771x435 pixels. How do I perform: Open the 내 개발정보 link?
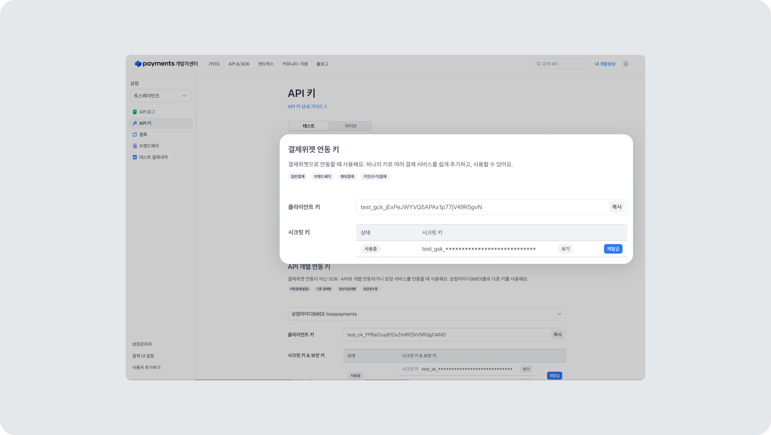(x=605, y=64)
